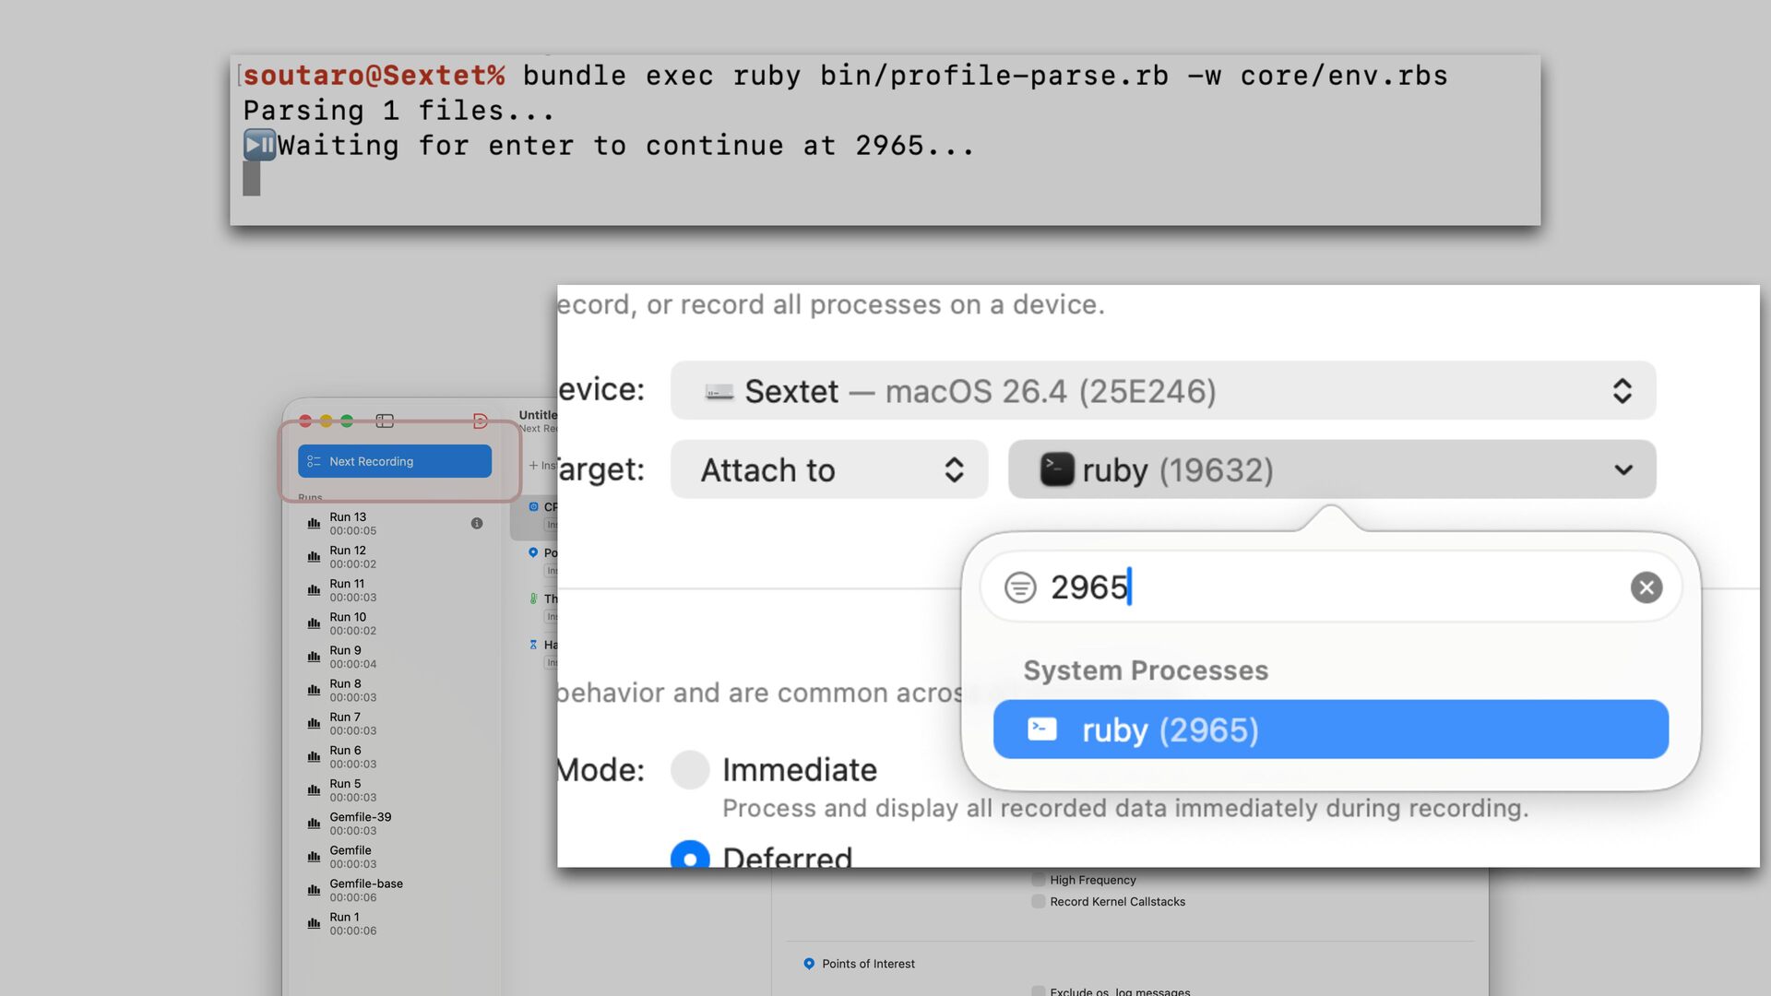Click the Points of Interest pin icon
1771x996 pixels.
coord(809,964)
